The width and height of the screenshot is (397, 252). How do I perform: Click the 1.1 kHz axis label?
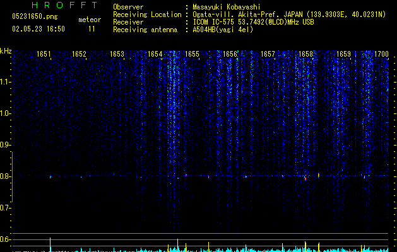(x=5, y=82)
